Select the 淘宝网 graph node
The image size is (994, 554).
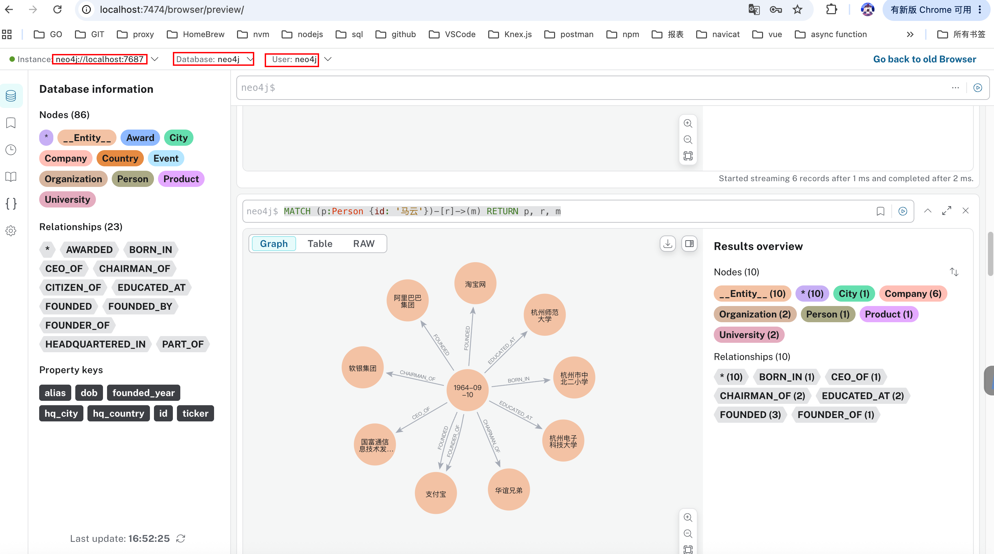point(475,284)
